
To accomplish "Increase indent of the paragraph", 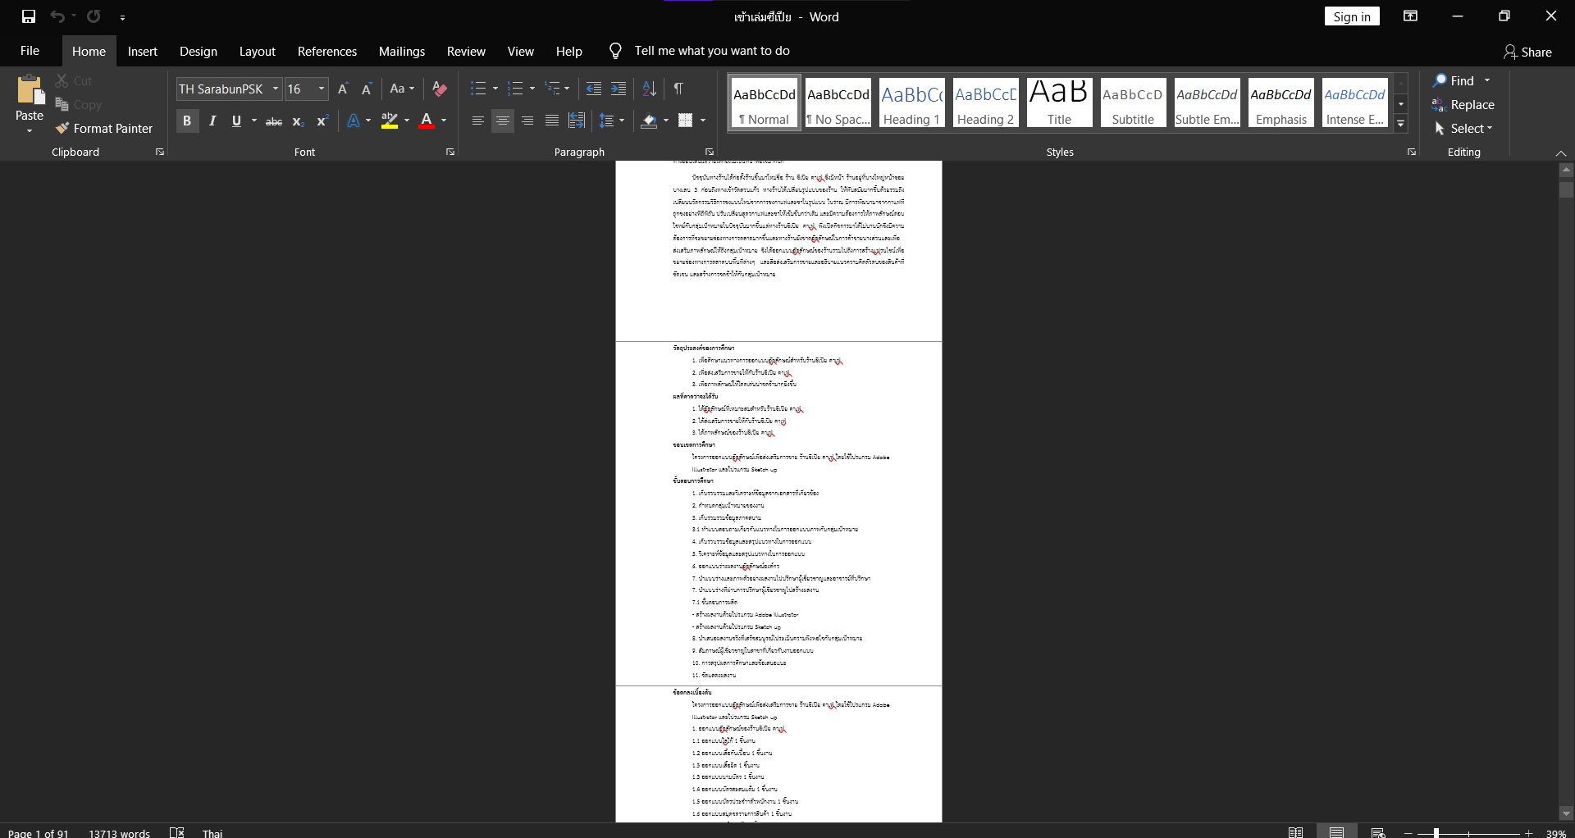I will [x=619, y=89].
